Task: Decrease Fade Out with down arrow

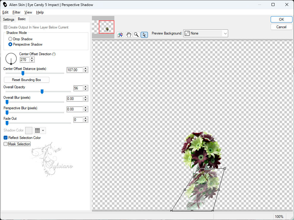Action: (86, 121)
